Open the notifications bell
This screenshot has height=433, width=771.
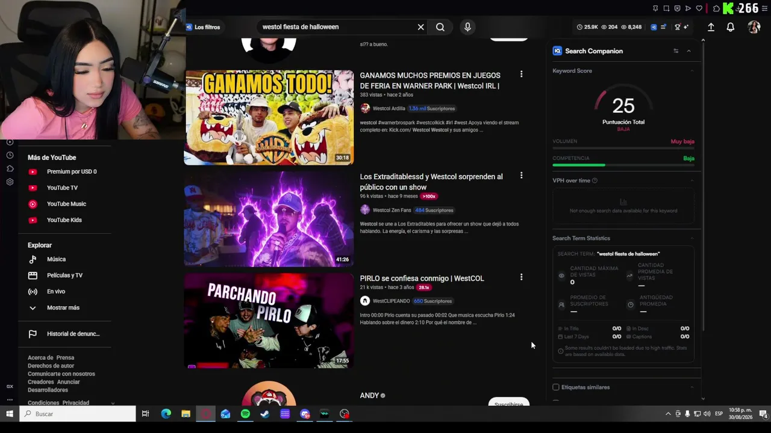pos(730,27)
